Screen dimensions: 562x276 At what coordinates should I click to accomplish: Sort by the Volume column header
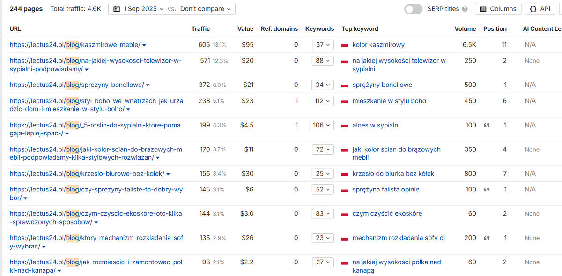(465, 29)
